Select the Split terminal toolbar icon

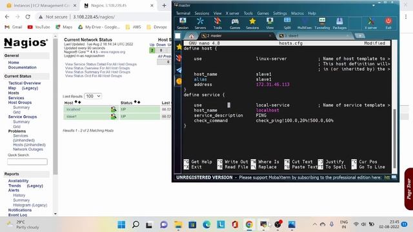(287, 23)
